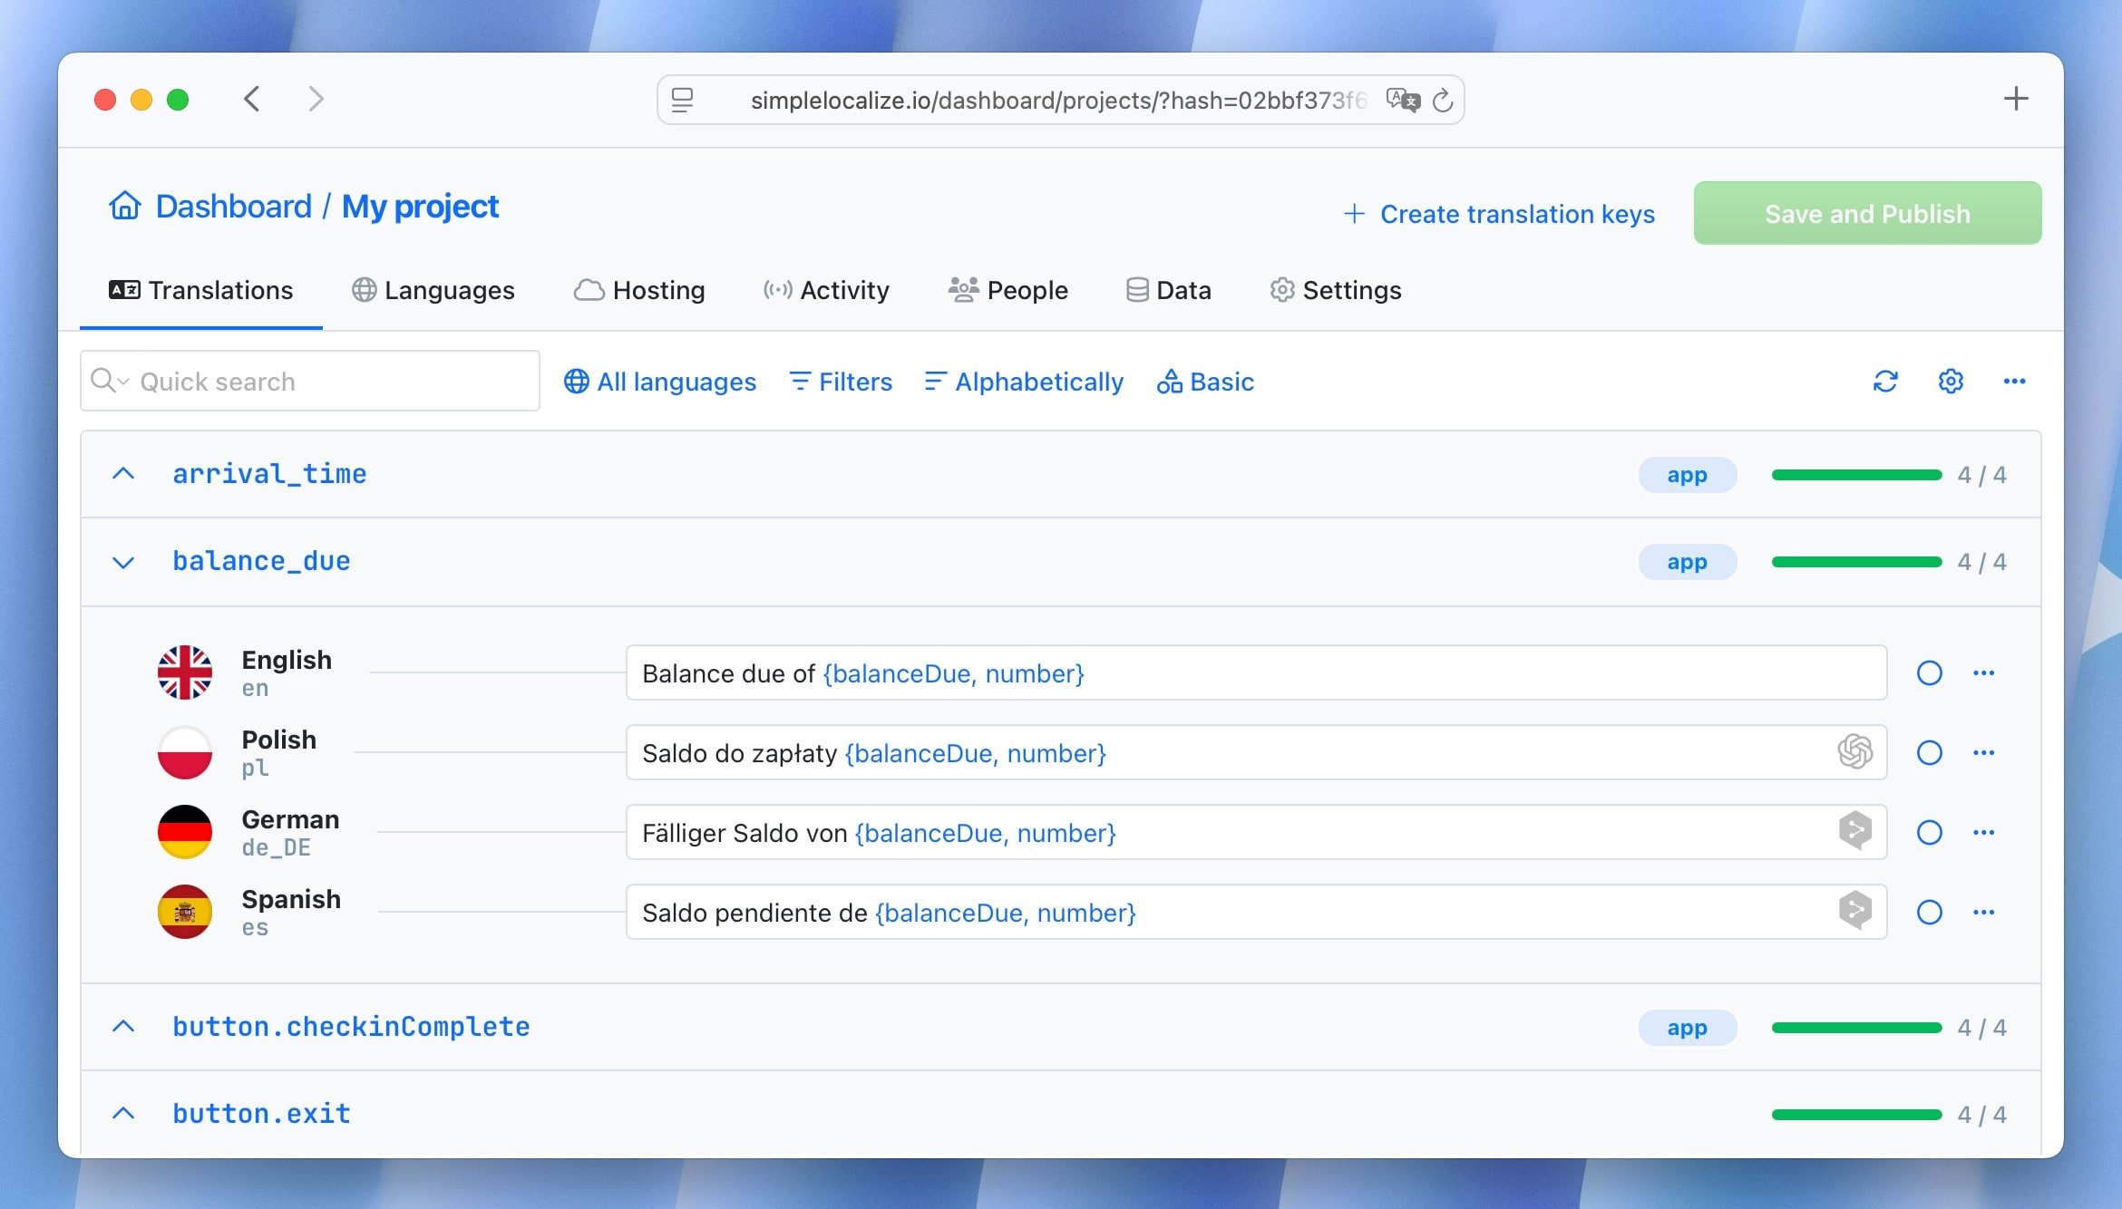Open more options for Polish translation

point(1983,753)
